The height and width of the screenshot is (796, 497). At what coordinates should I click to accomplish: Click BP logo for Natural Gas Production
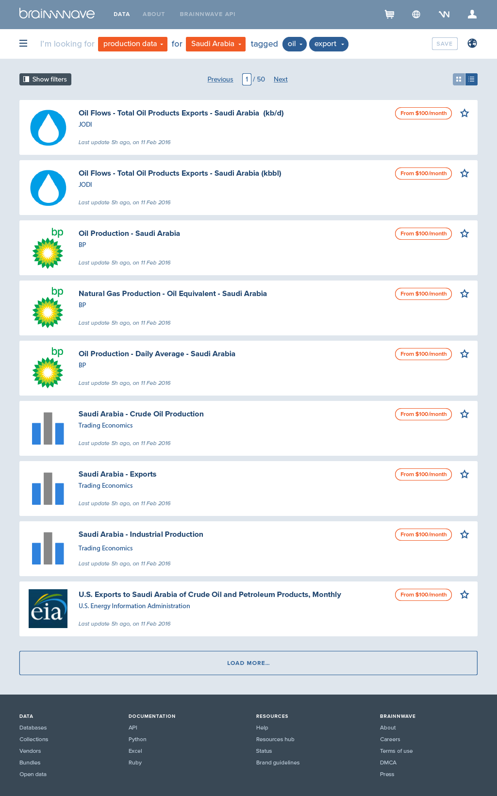48,308
